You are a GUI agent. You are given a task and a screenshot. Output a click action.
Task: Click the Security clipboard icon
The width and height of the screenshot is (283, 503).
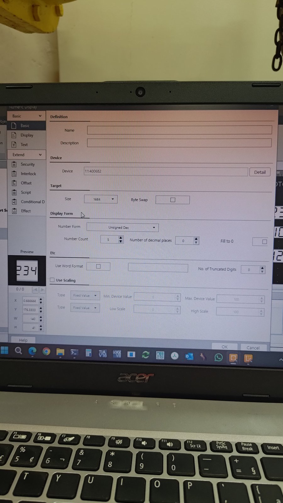point(14,164)
